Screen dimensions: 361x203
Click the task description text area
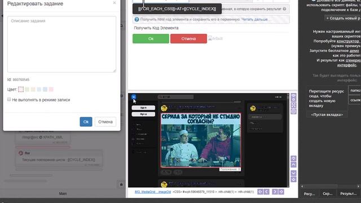click(61, 44)
